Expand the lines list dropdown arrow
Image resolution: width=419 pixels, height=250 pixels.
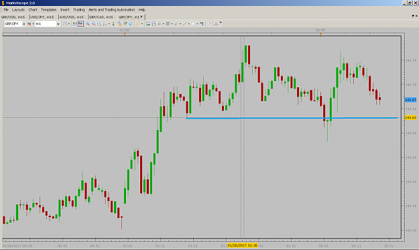coord(172,23)
